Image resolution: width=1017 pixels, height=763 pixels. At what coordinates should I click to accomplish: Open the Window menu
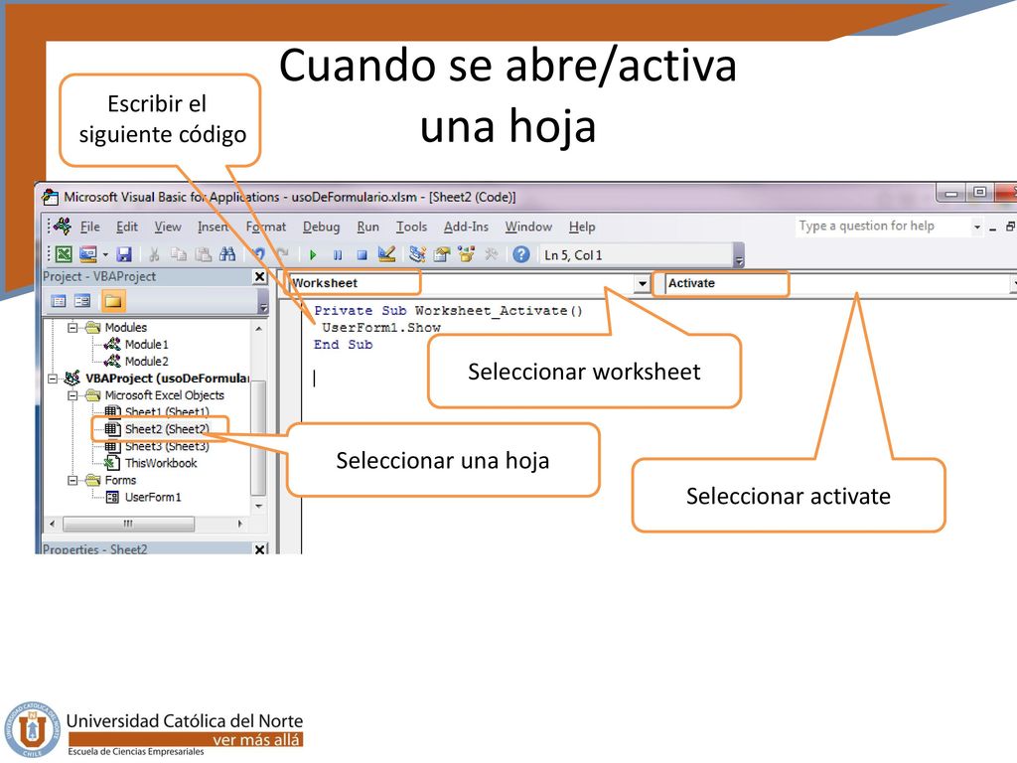pos(528,227)
